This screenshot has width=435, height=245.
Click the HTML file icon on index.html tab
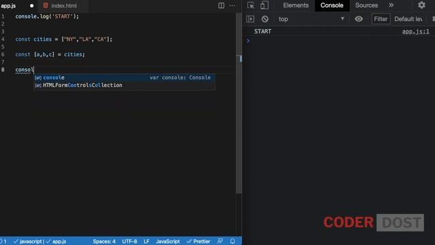tap(46, 5)
